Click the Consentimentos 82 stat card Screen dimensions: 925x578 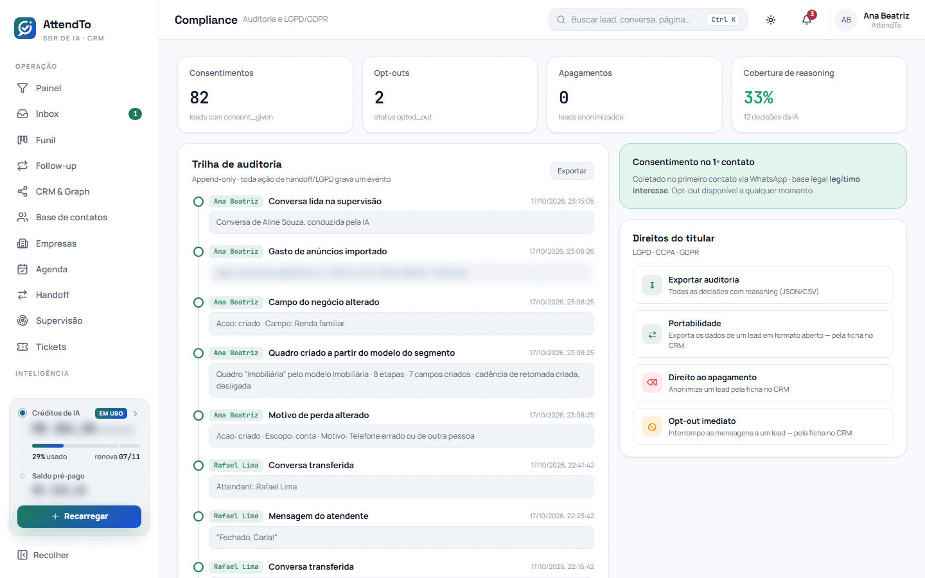click(265, 95)
